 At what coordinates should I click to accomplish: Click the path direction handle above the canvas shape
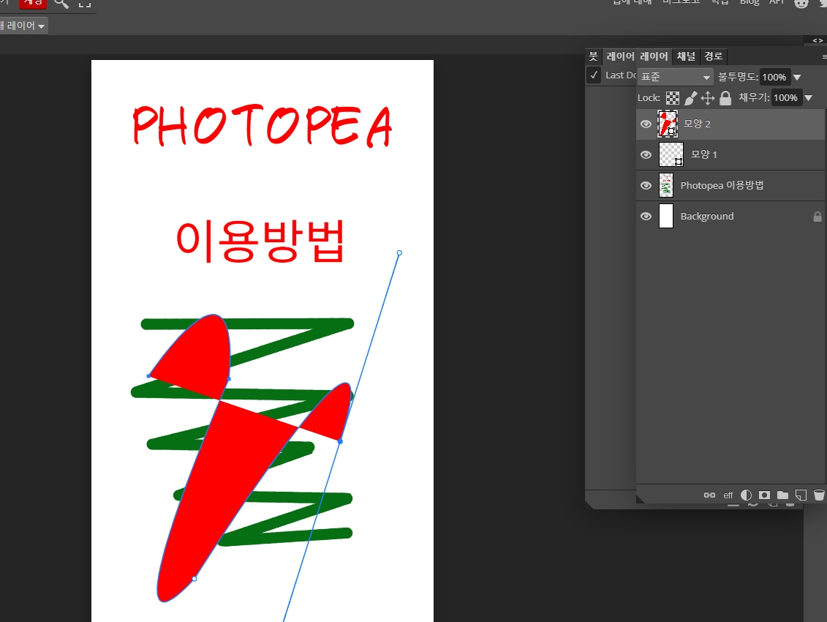click(x=399, y=253)
